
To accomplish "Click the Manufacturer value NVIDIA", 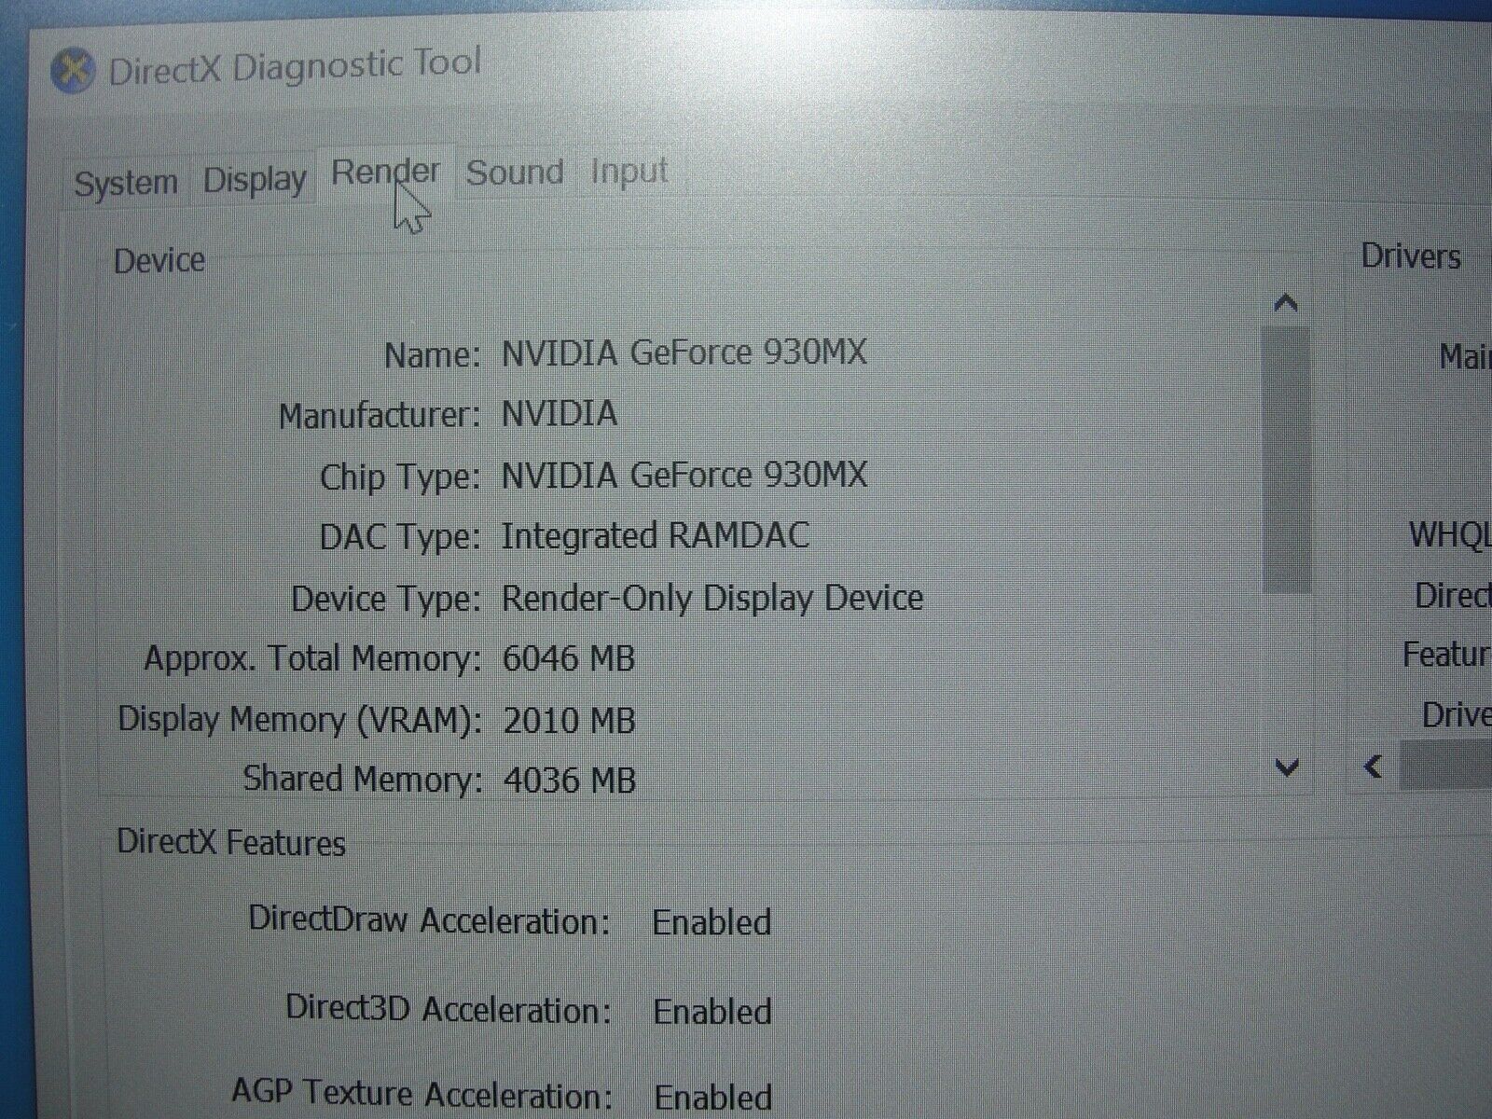I will pos(559,413).
